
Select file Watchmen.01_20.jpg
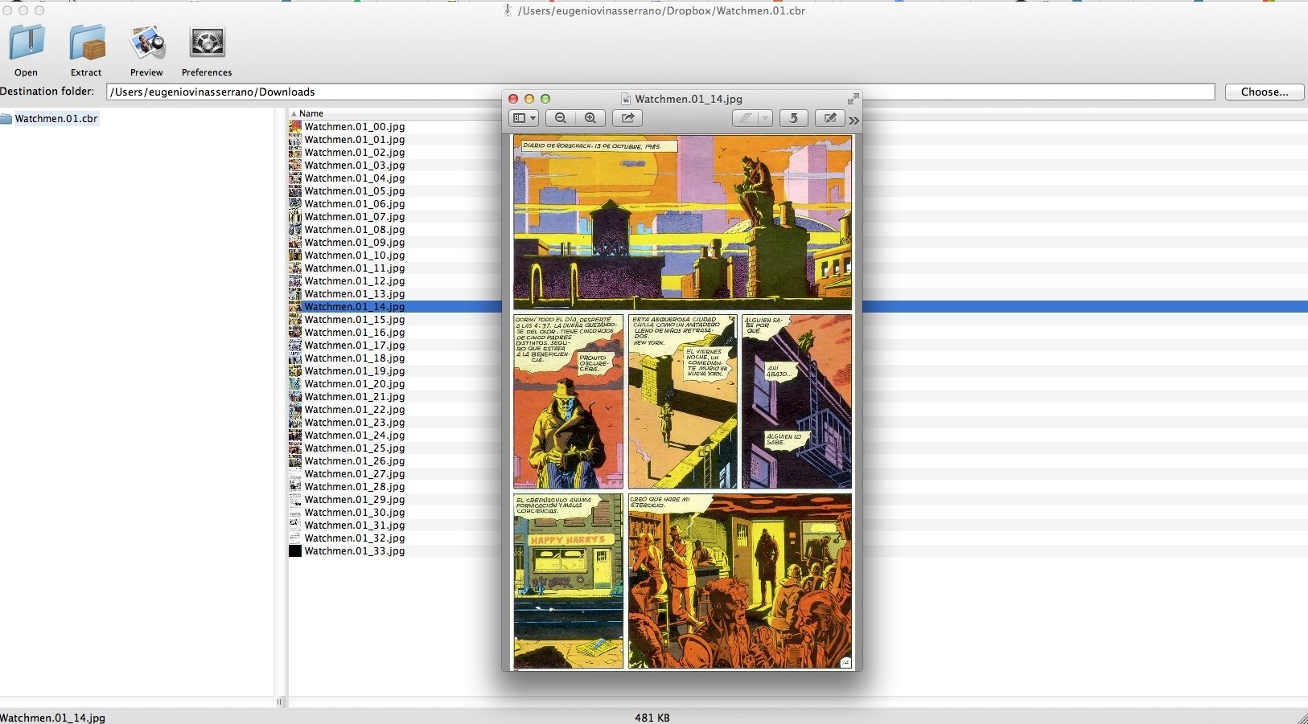point(355,383)
